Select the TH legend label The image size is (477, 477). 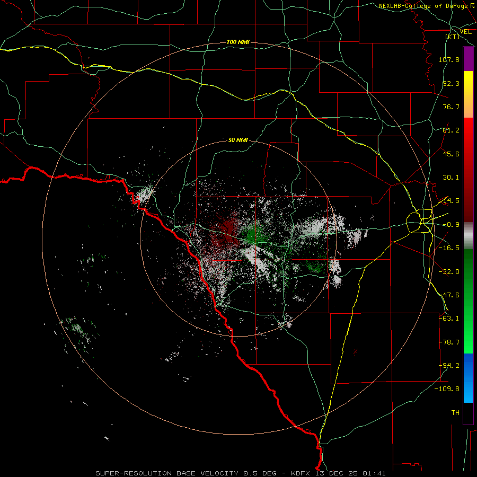[x=455, y=413]
